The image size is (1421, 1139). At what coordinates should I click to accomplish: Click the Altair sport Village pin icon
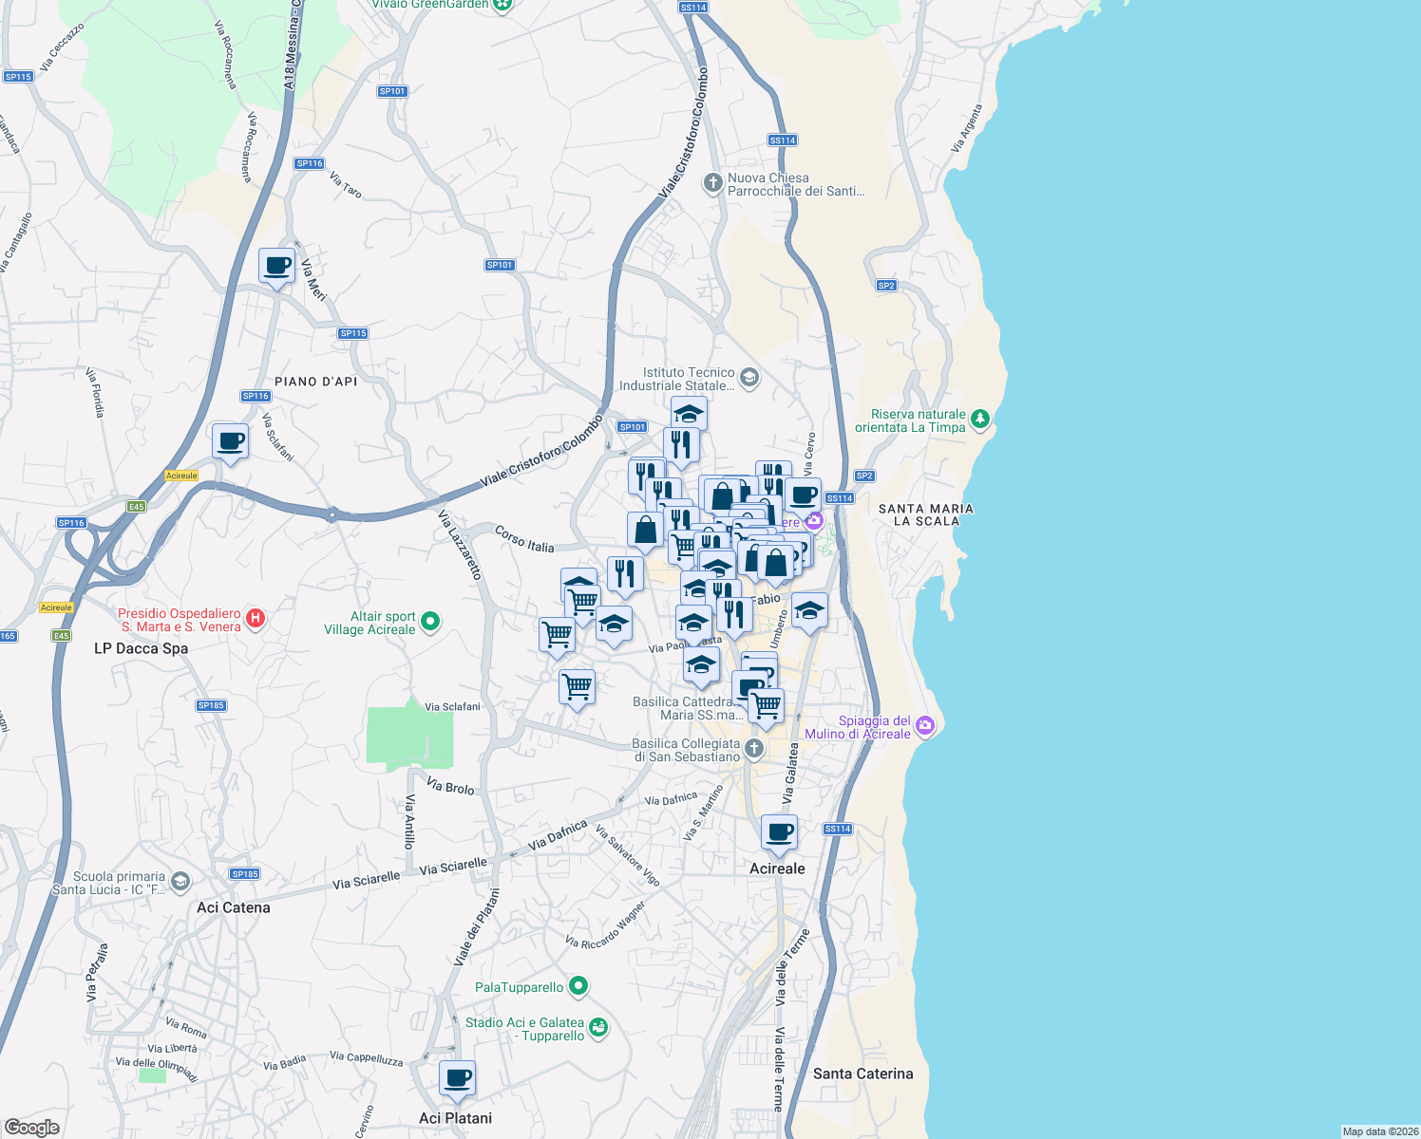point(430,622)
